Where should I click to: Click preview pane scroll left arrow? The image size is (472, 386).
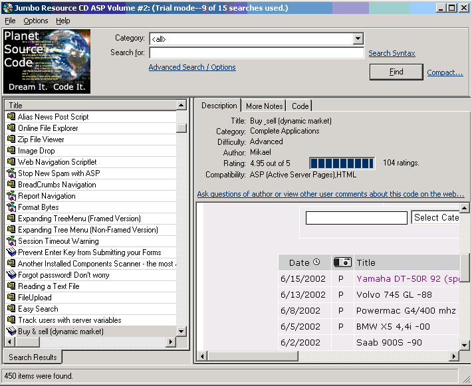pyautogui.click(x=202, y=356)
